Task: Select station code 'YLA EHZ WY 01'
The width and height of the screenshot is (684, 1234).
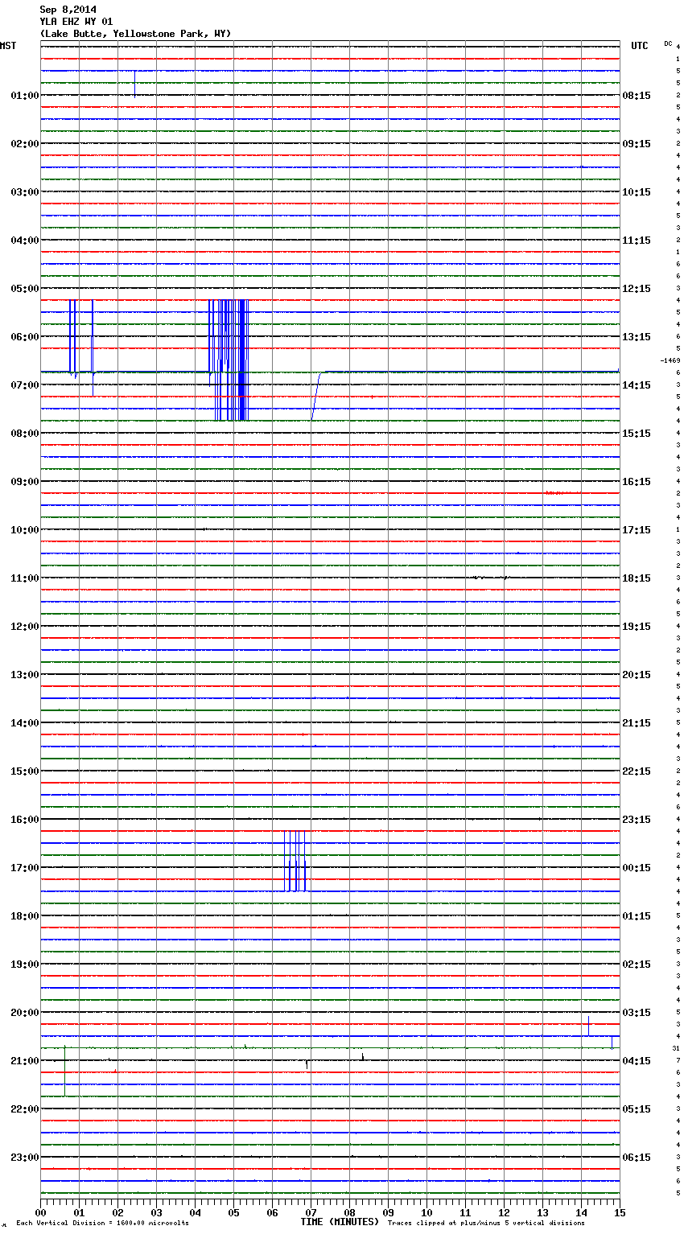Action: (76, 22)
